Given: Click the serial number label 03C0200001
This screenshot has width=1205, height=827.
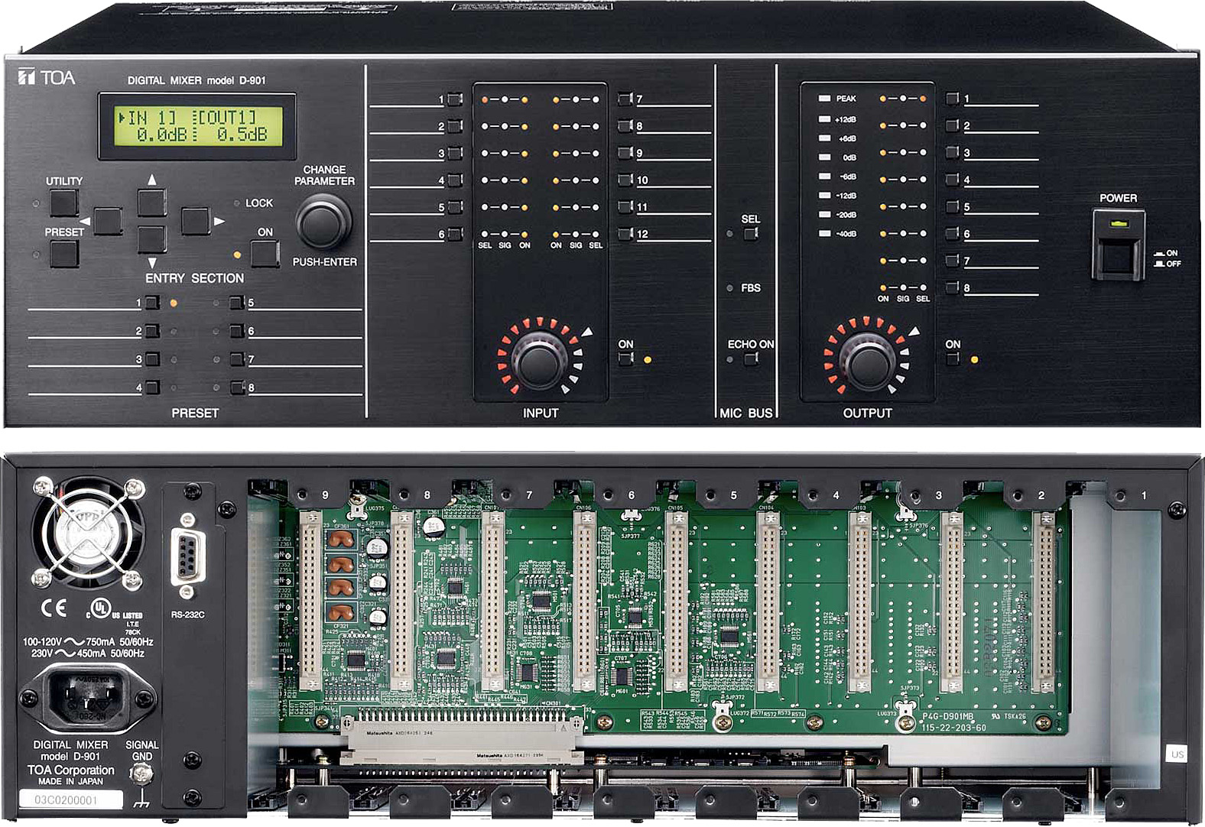Looking at the screenshot, I should (x=70, y=799).
